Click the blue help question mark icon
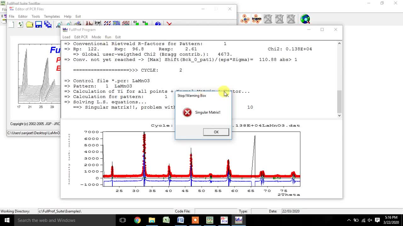The height and width of the screenshot is (226, 403). 158,24
